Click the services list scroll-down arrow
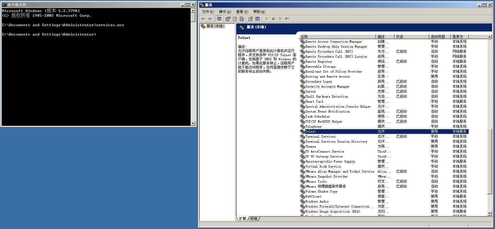Image resolution: width=495 pixels, height=229 pixels. tap(490, 213)
